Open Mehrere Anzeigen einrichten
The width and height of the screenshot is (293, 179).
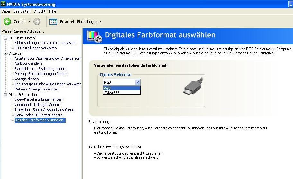36,89
